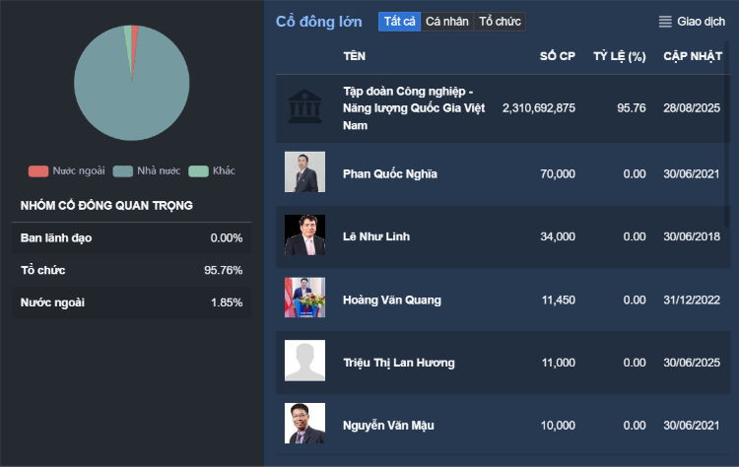Sort by the CẬP NHẬT column header
739x467 pixels.
coord(693,56)
